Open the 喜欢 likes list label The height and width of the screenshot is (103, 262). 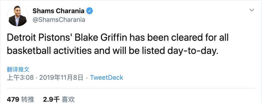pos(68,100)
